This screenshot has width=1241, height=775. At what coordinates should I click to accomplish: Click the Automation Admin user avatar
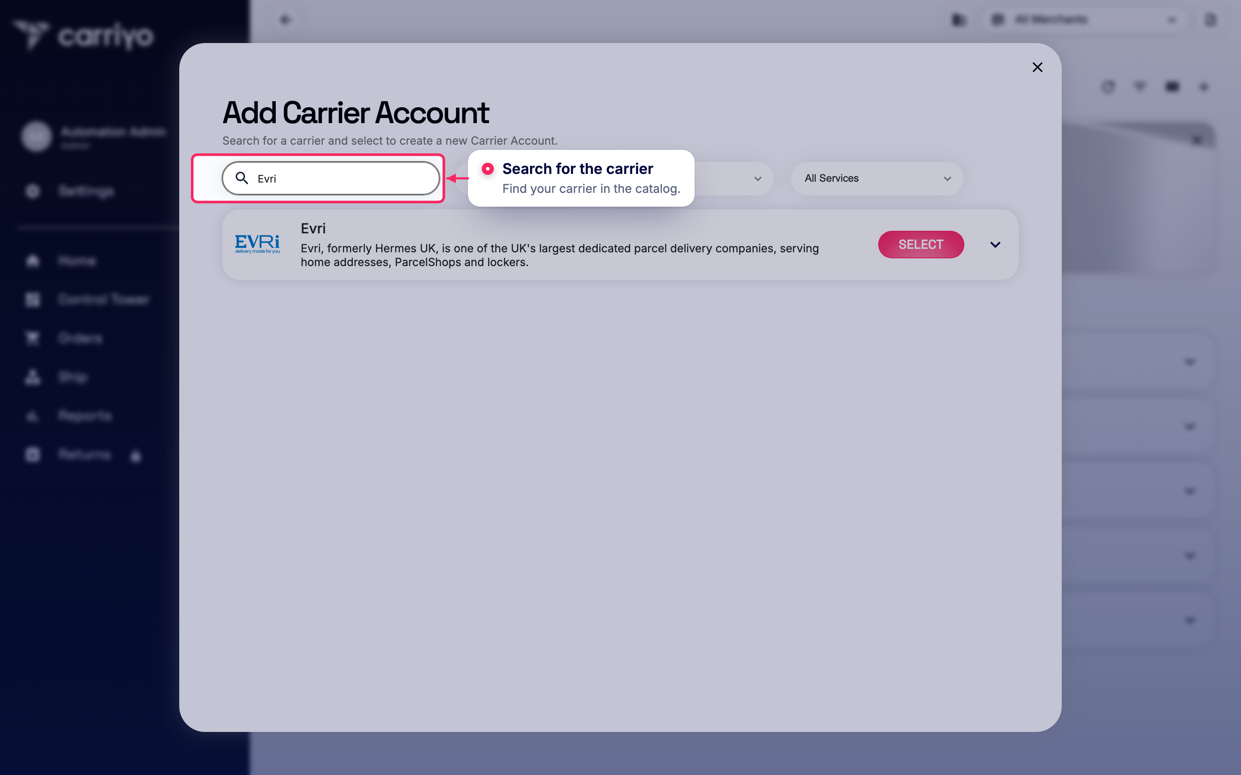[36, 136]
